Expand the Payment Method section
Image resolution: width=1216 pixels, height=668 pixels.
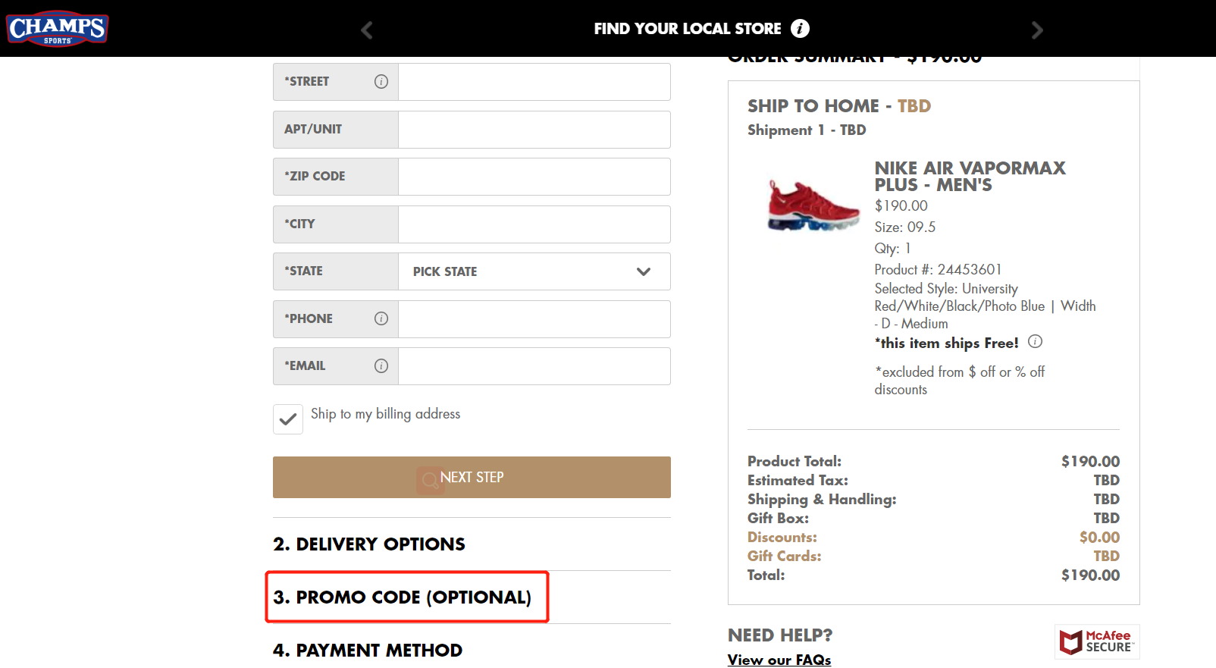(x=368, y=651)
